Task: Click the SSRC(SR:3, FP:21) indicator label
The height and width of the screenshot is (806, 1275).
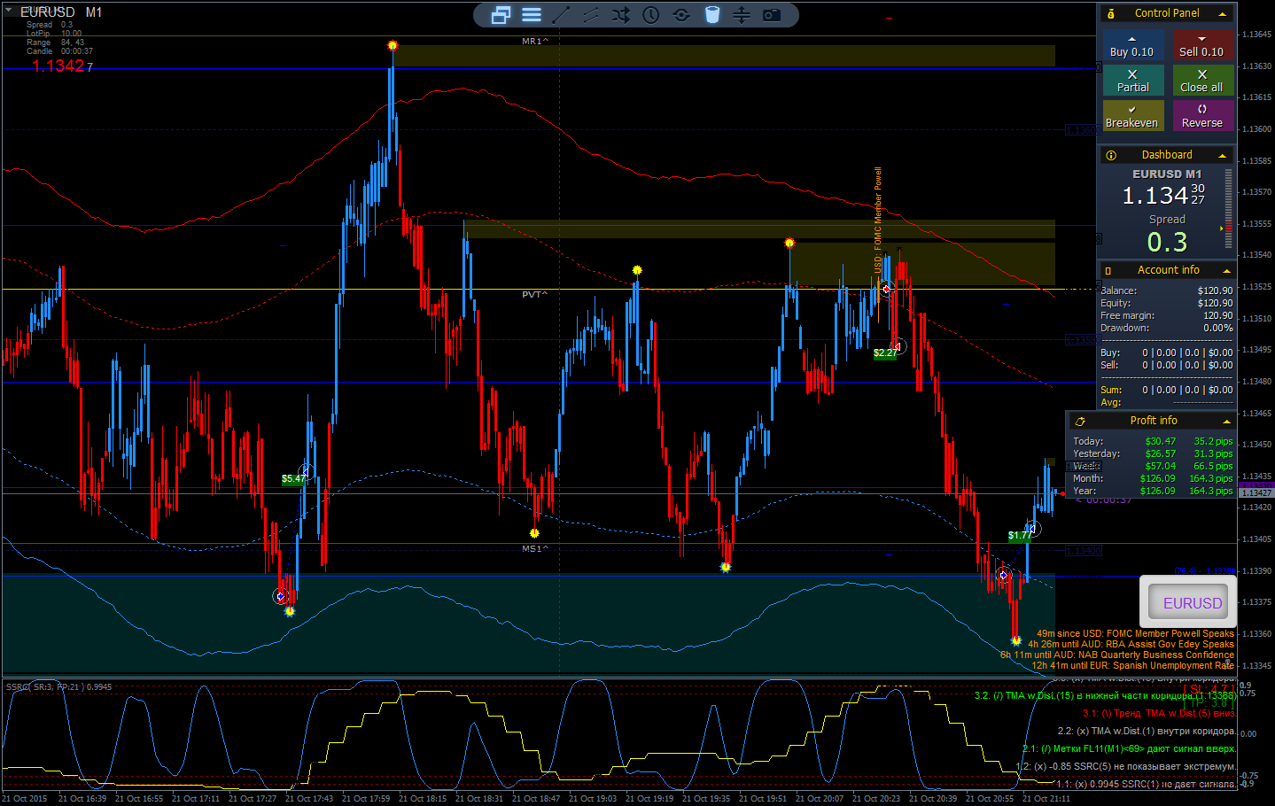Action: tap(59, 686)
